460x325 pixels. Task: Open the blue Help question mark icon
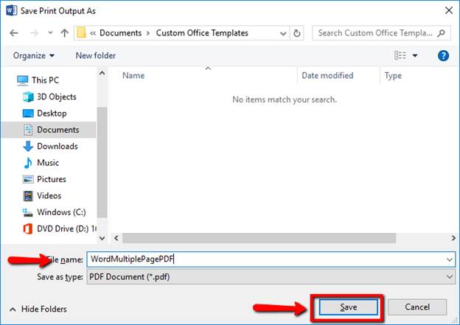(443, 55)
